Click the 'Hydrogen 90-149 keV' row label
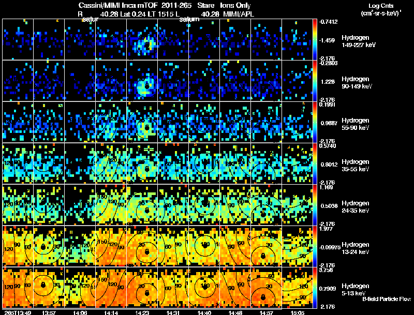The width and height of the screenshot is (414, 315). click(357, 83)
